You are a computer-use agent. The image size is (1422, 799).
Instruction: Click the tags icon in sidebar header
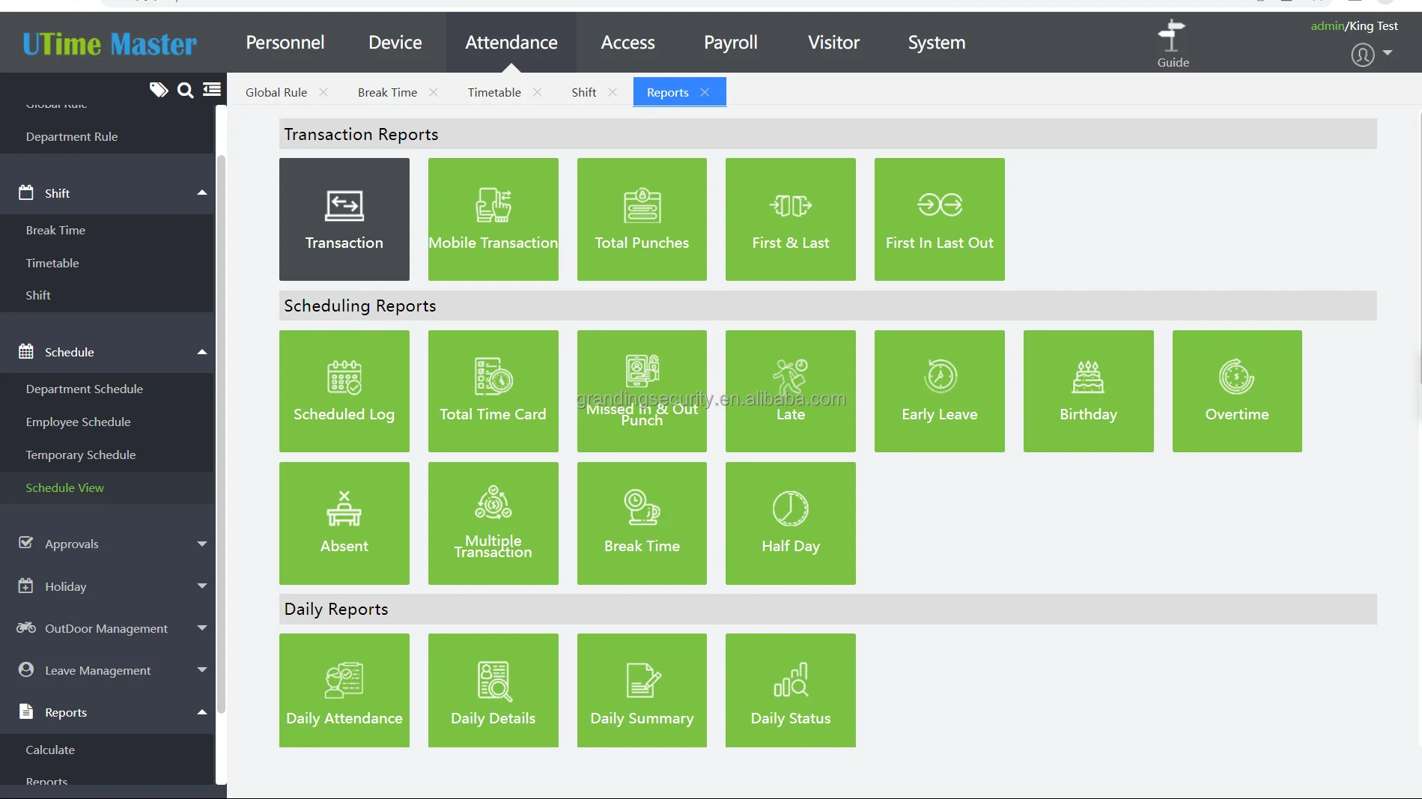[x=158, y=91]
